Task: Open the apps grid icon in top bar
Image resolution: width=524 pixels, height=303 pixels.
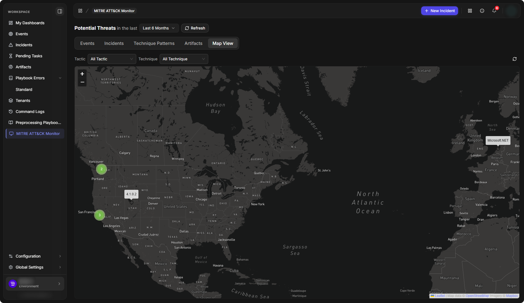Action: (x=470, y=11)
